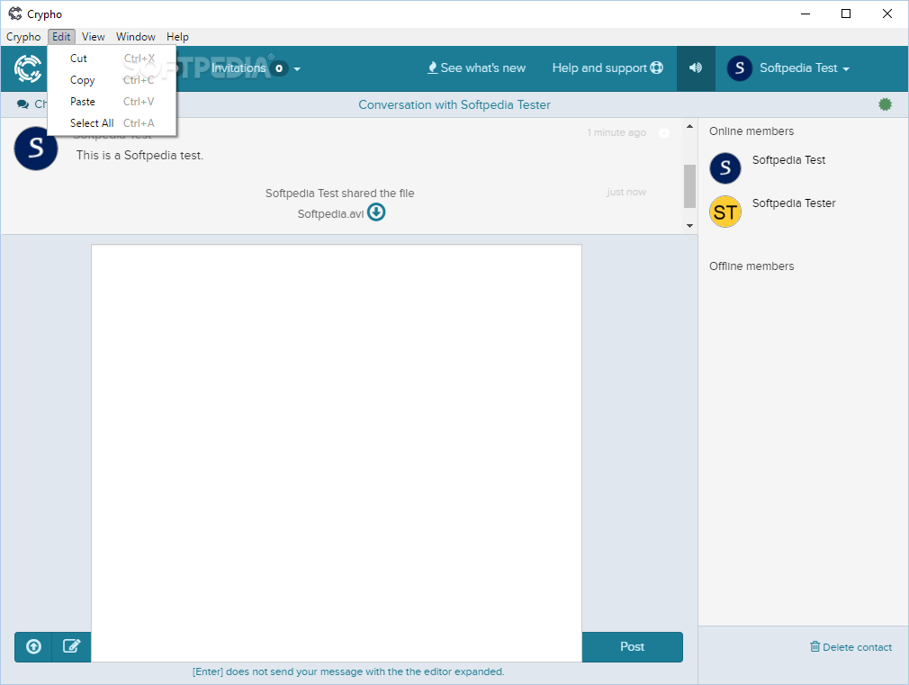Click the Softpedia.avi file name
909x685 pixels.
click(x=330, y=214)
